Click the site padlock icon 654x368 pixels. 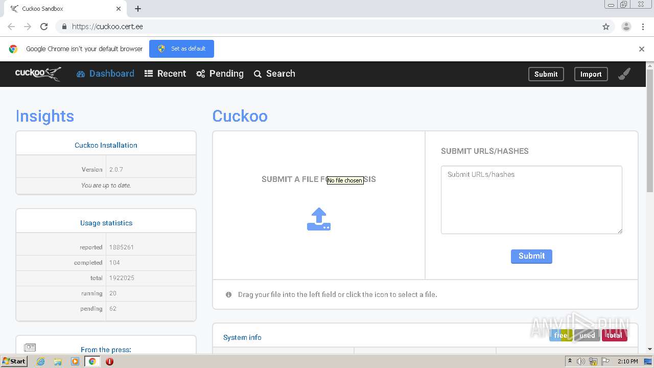point(64,27)
